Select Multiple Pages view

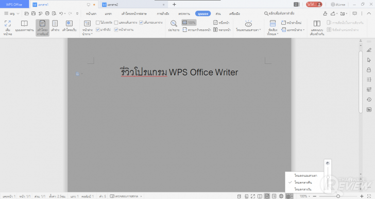click(222, 30)
